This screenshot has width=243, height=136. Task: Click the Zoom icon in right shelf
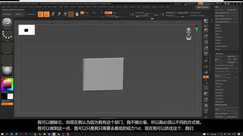(206, 36)
